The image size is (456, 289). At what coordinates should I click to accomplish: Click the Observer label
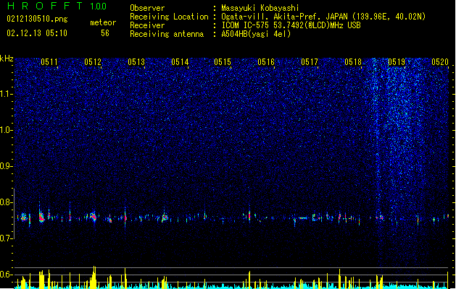pyautogui.click(x=147, y=8)
